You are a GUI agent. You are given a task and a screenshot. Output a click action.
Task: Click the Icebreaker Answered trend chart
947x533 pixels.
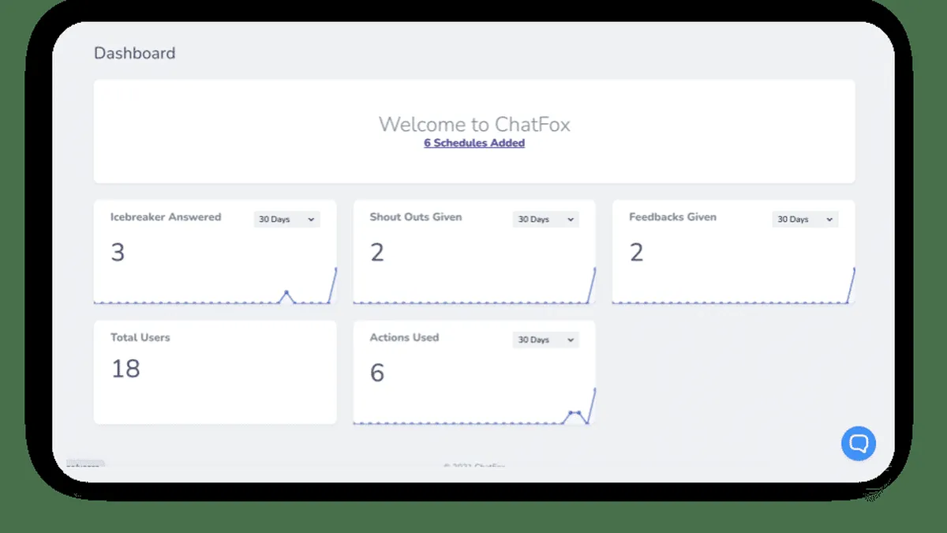pos(215,286)
